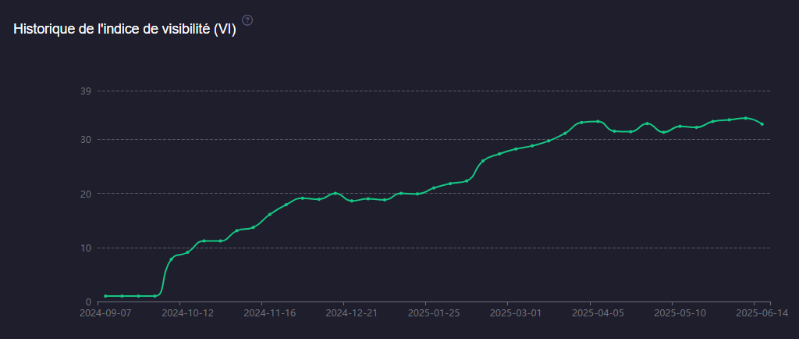799x339 pixels.
Task: Click the y-axis value 30
Action: click(86, 140)
